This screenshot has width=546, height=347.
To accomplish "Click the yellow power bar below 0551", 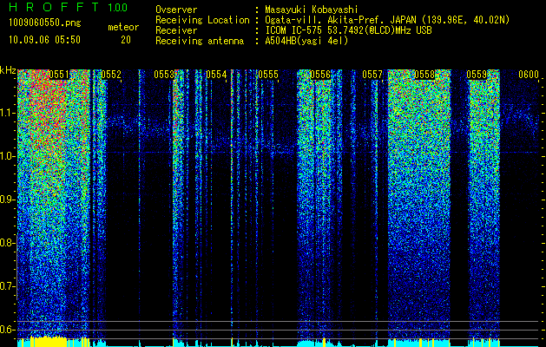I will point(49,342).
